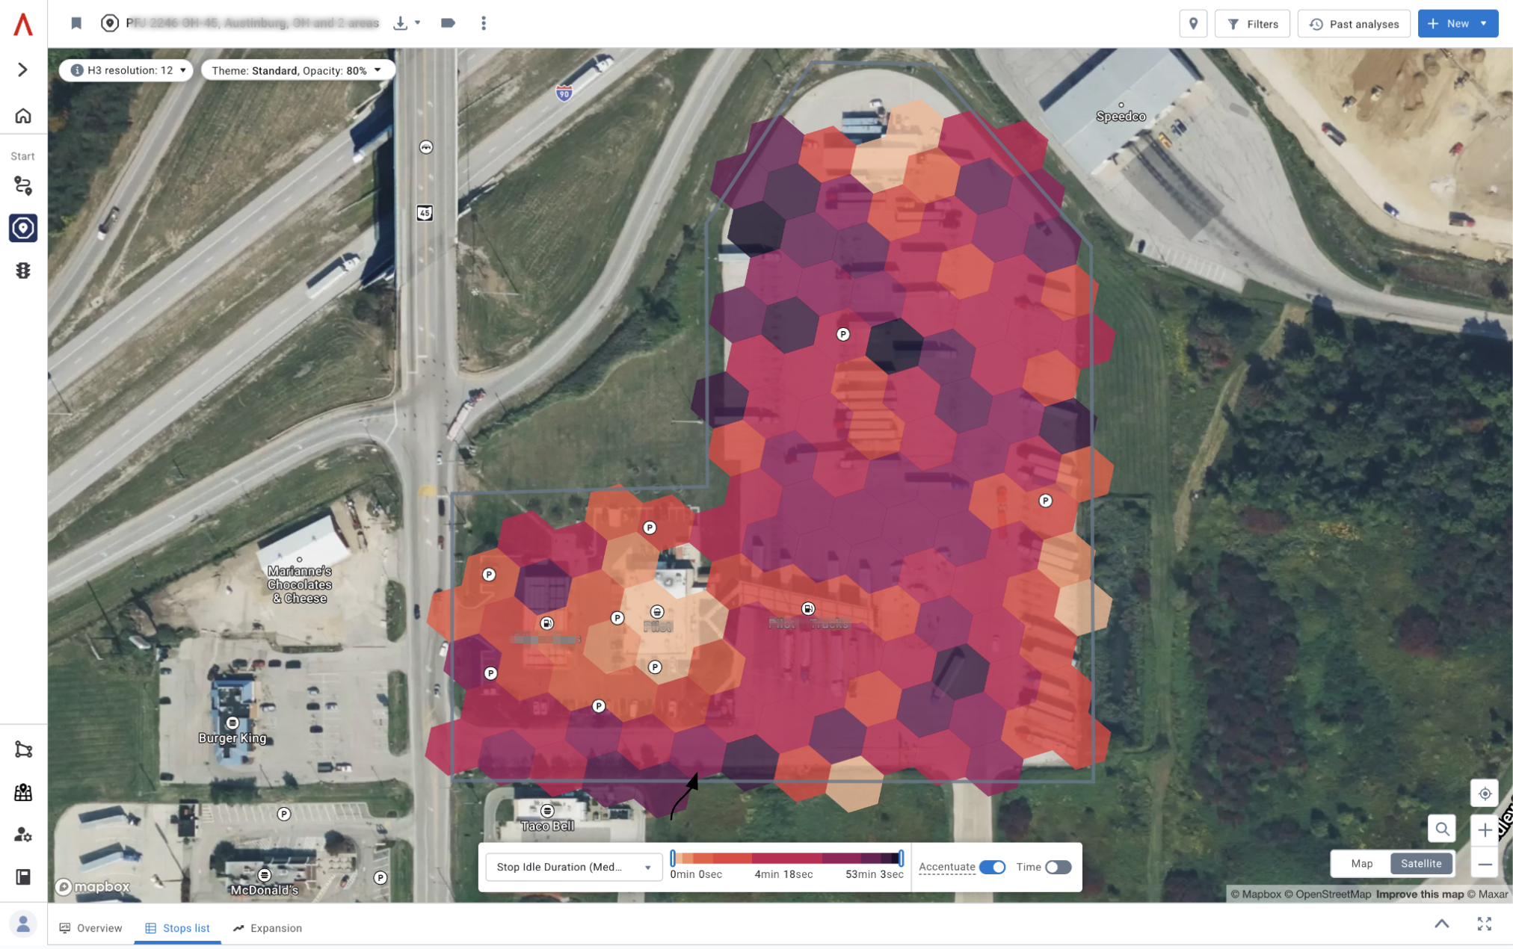Expand the Theme and Opacity dropdown
1513x949 pixels.
[x=297, y=70]
